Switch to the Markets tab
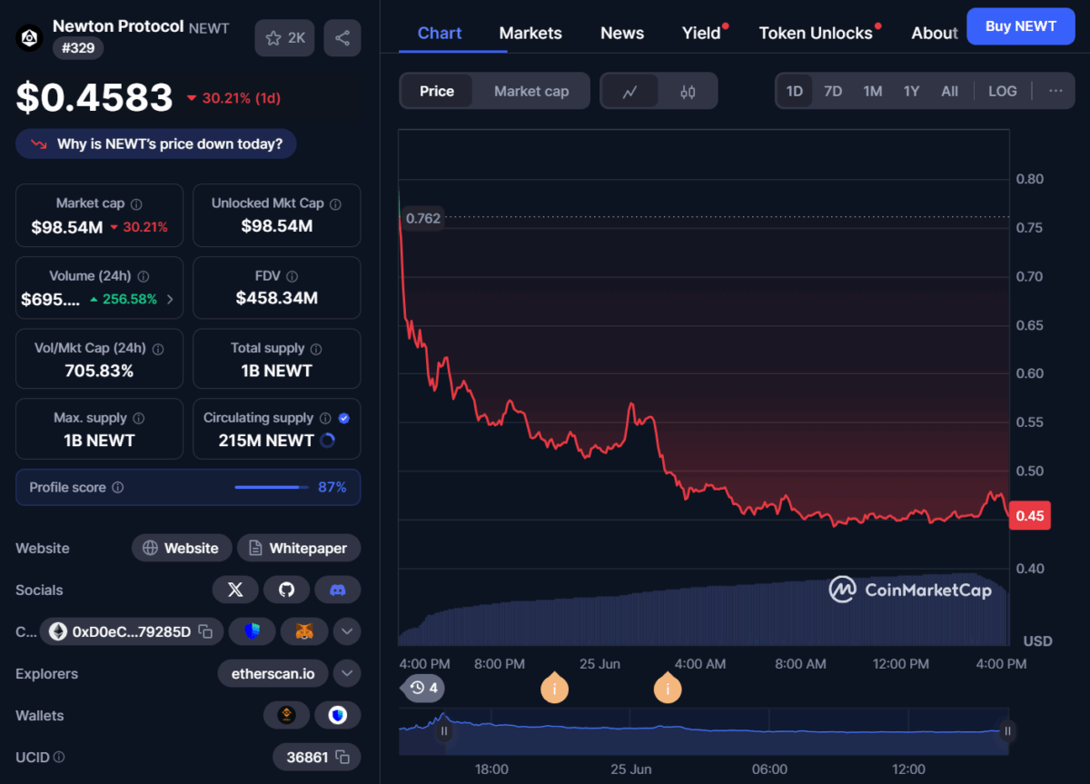The height and width of the screenshot is (784, 1090). point(530,33)
